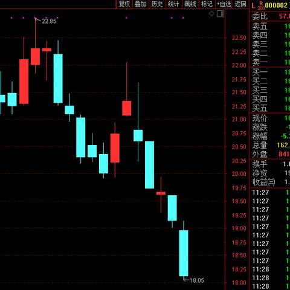Screen dimensions: 290x290
Task: Select the last cyan candlestick near 18.05
Action: coord(184,253)
